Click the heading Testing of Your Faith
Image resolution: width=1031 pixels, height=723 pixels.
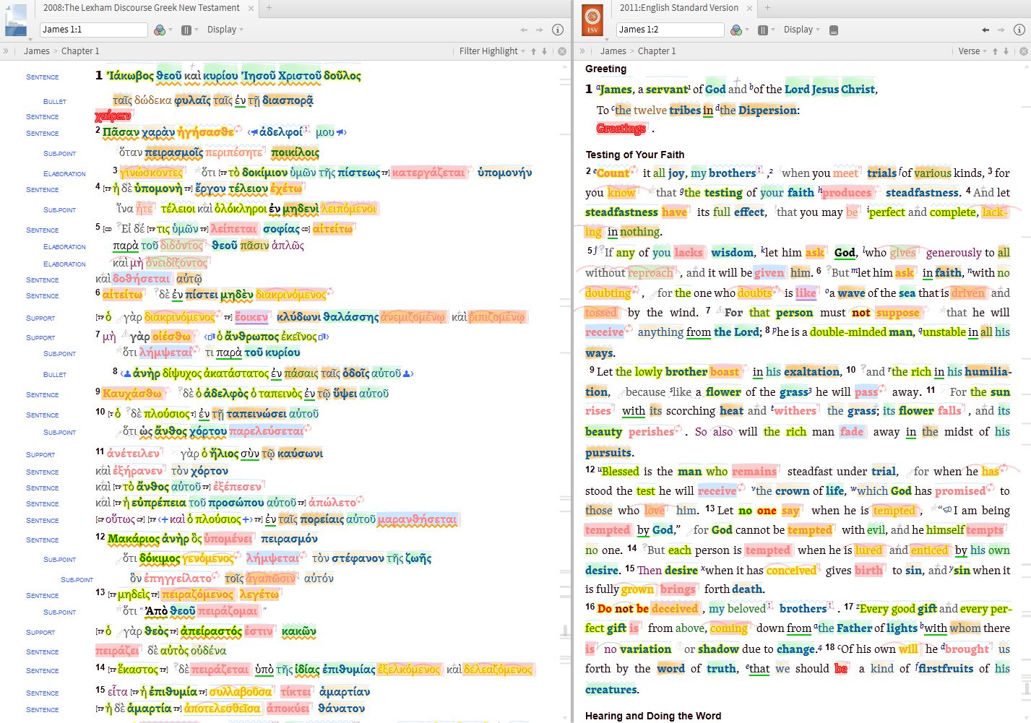click(x=635, y=155)
